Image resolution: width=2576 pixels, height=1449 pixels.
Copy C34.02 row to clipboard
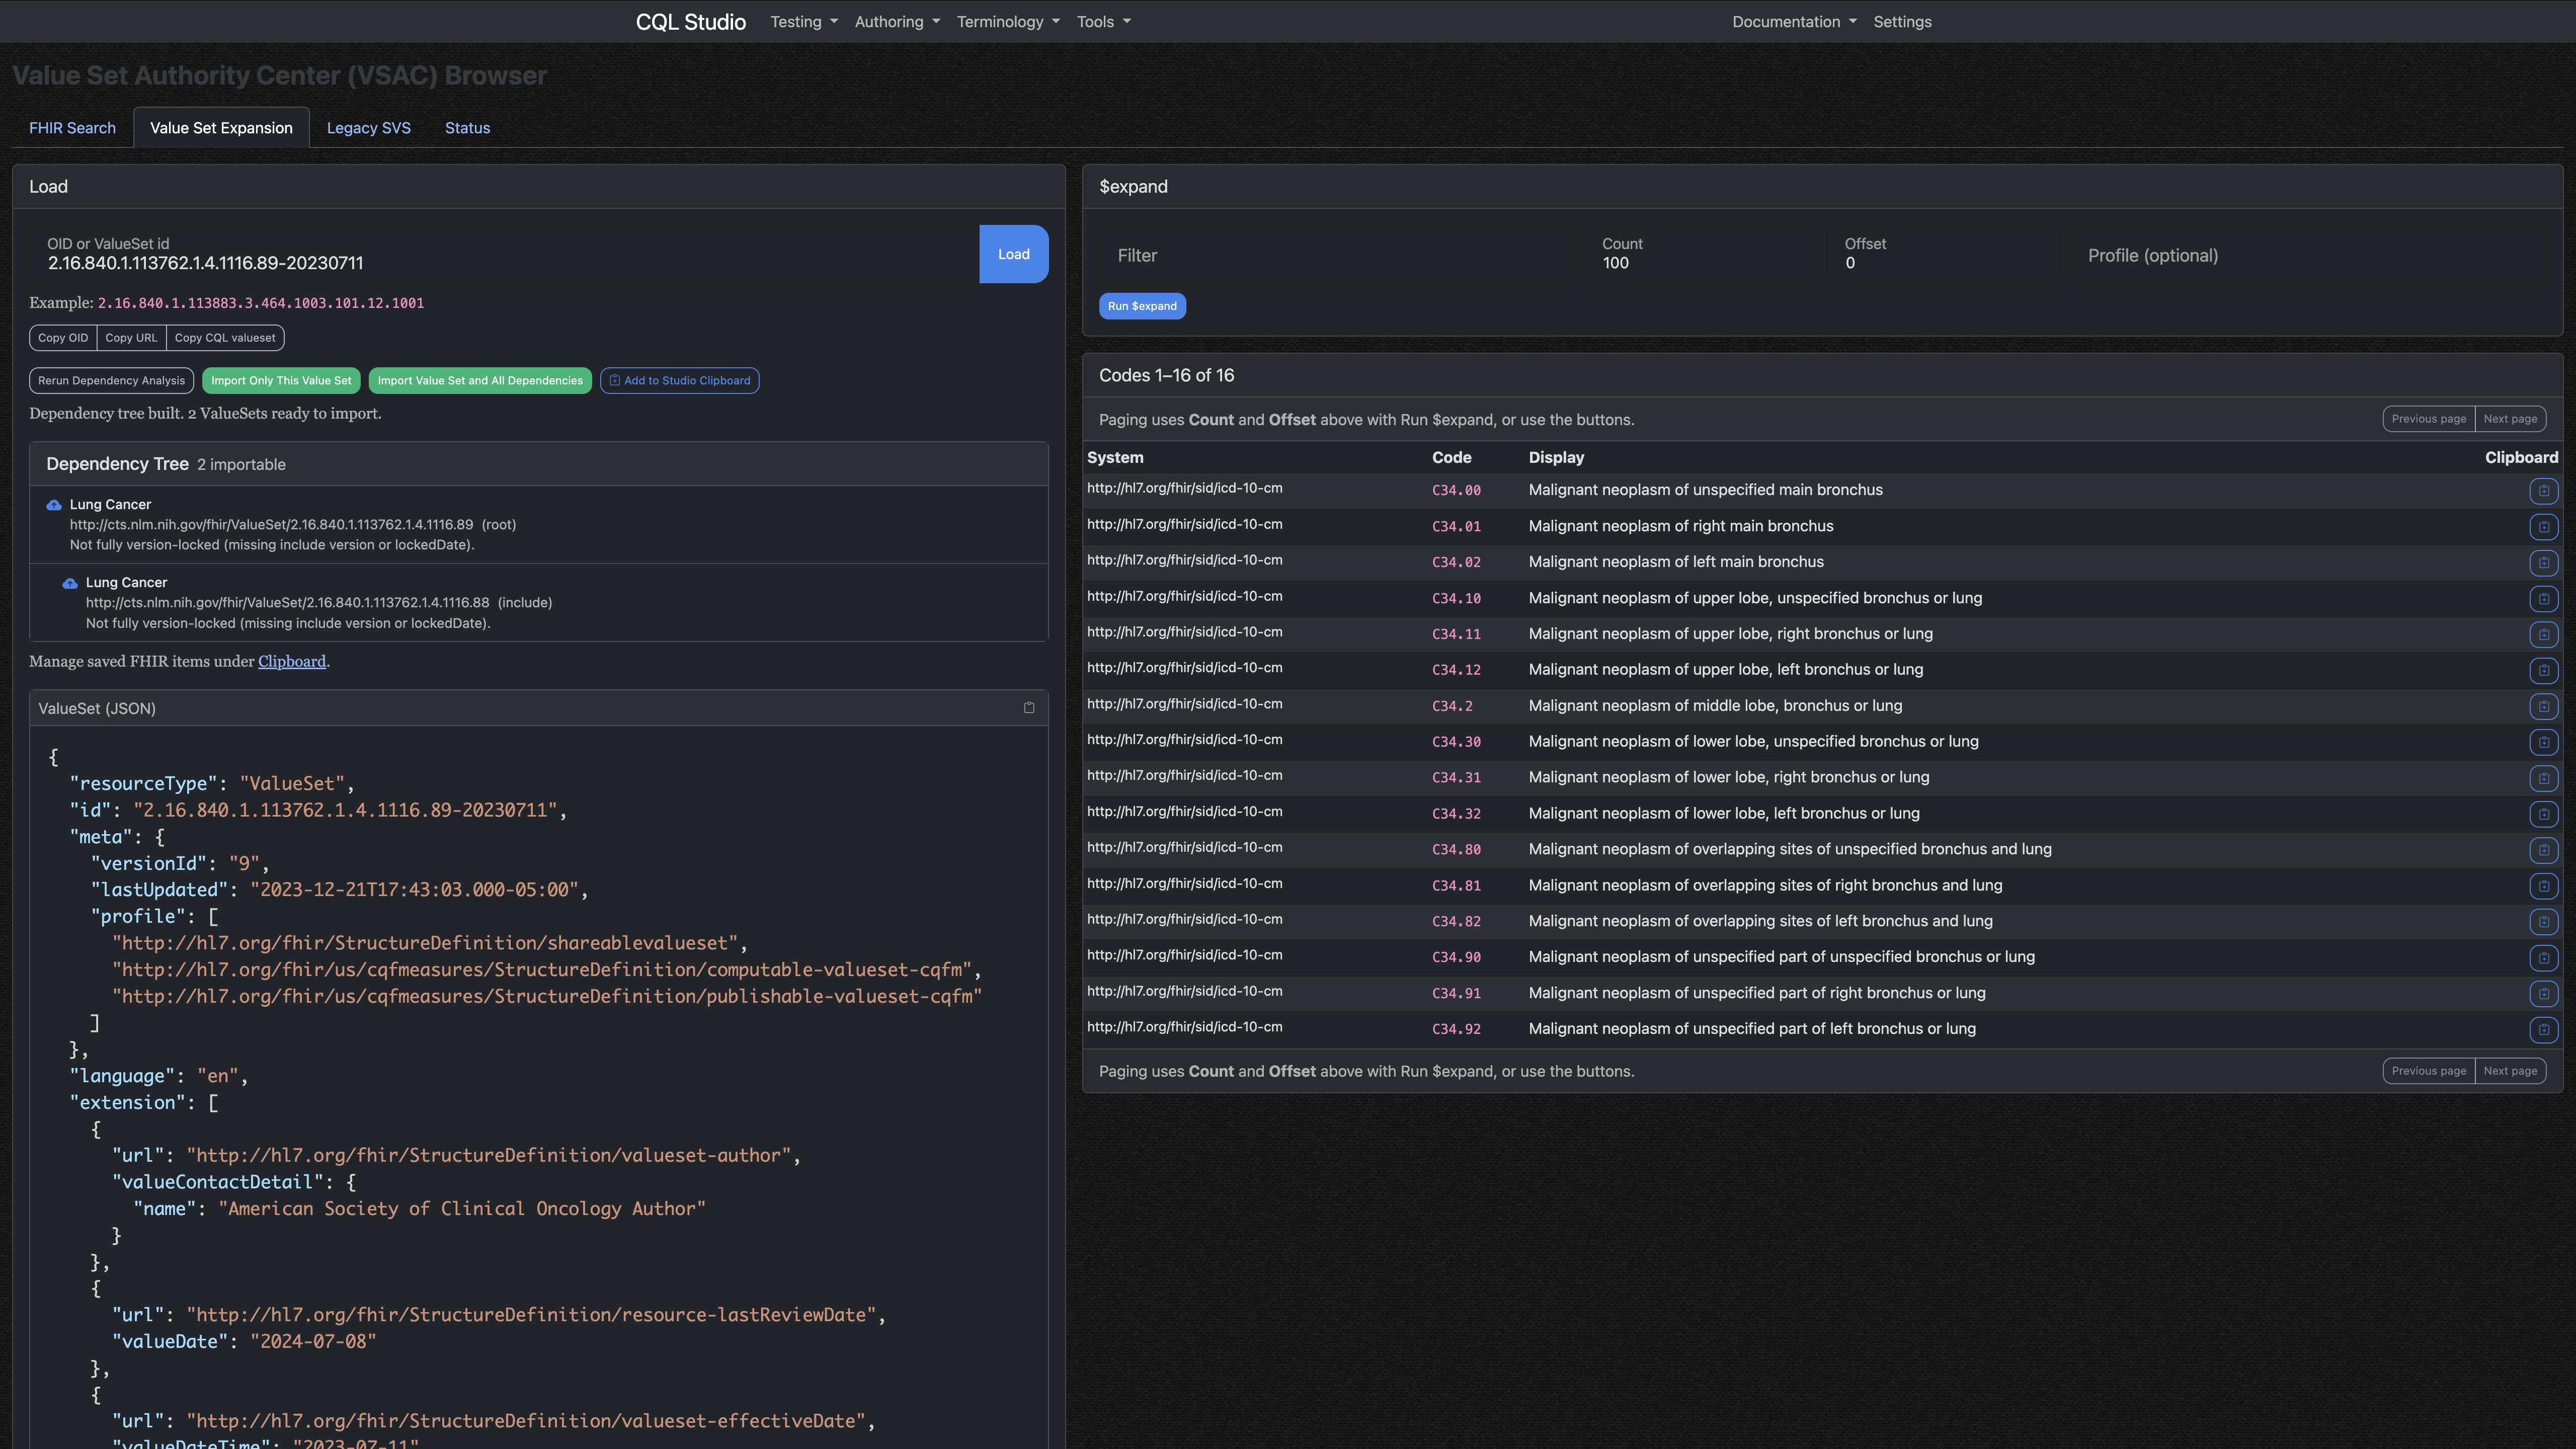point(2543,562)
